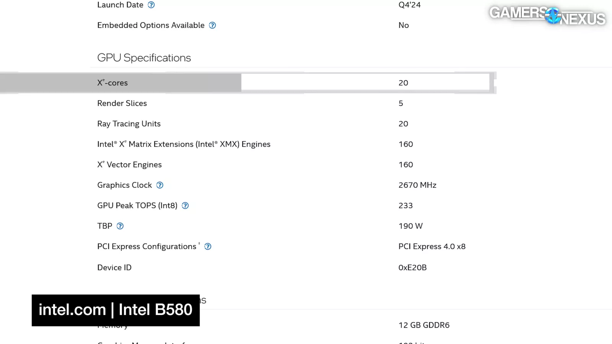Click the 12 GB GDDR6 memory value
612x344 pixels.
(x=424, y=325)
